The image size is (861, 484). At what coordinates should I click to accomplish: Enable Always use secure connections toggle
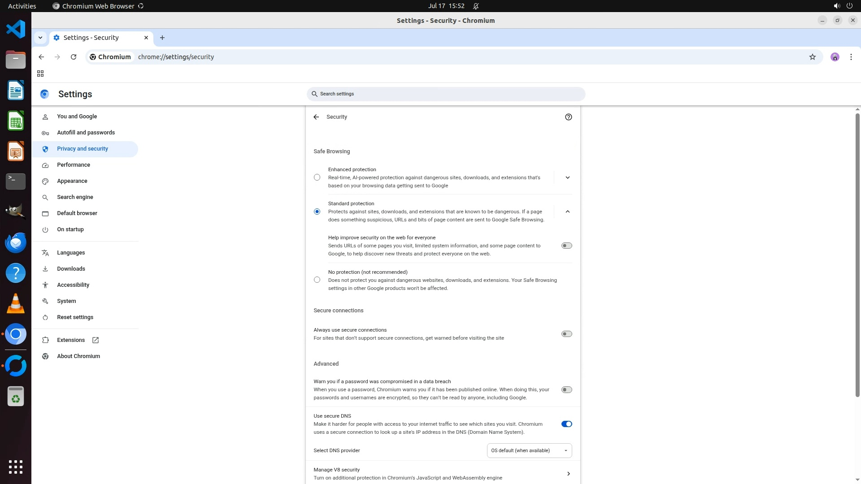pos(566,334)
